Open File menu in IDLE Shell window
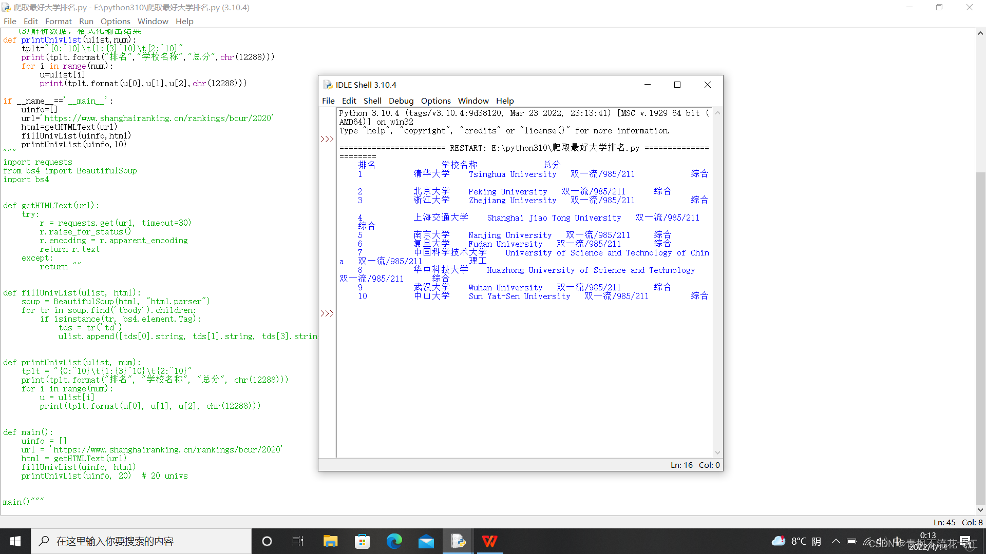 (x=328, y=101)
